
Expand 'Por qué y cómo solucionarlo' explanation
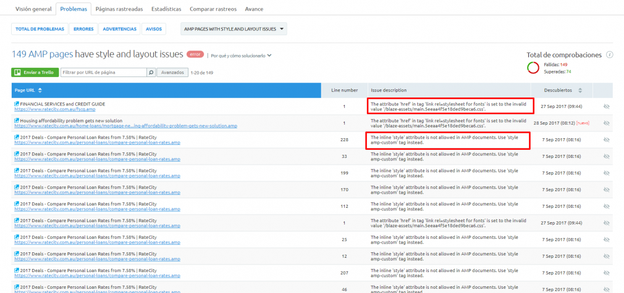[x=241, y=56]
